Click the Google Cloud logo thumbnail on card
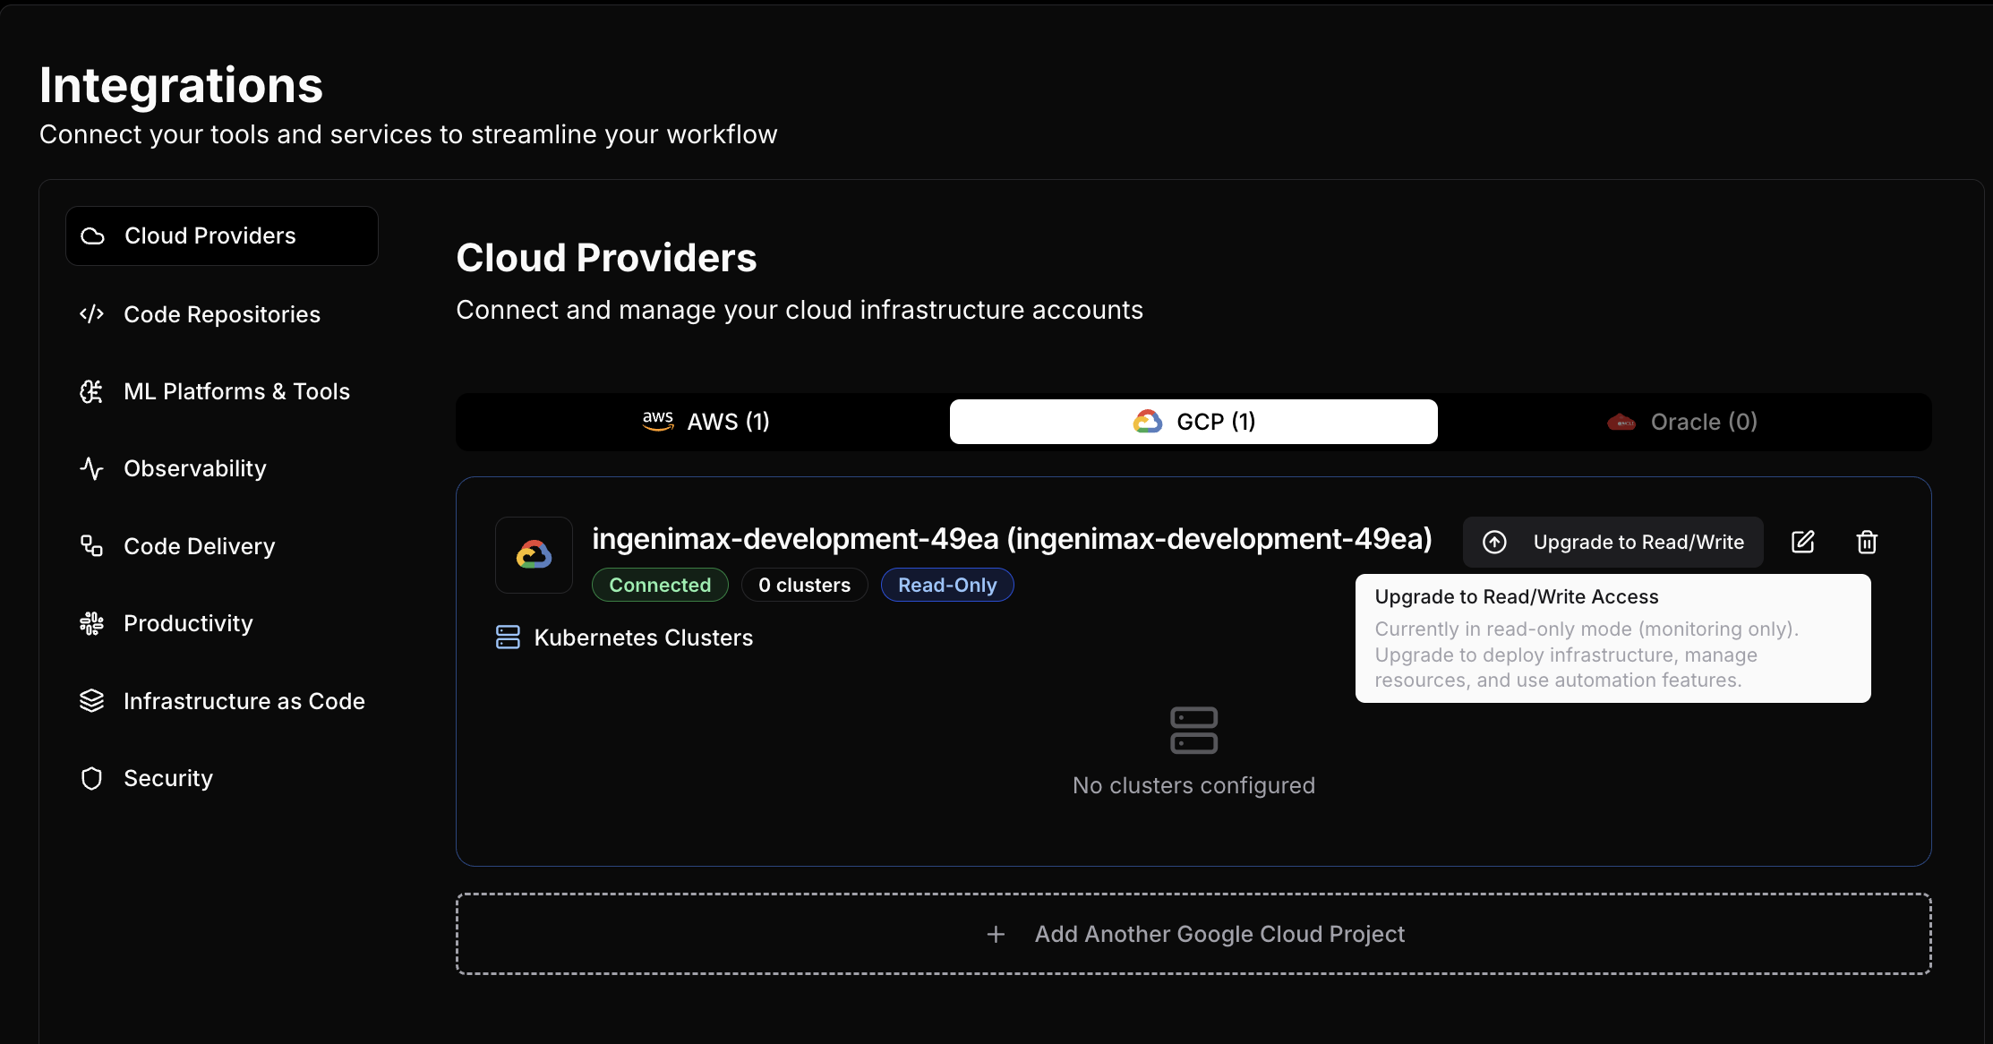The image size is (1993, 1044). [x=534, y=555]
